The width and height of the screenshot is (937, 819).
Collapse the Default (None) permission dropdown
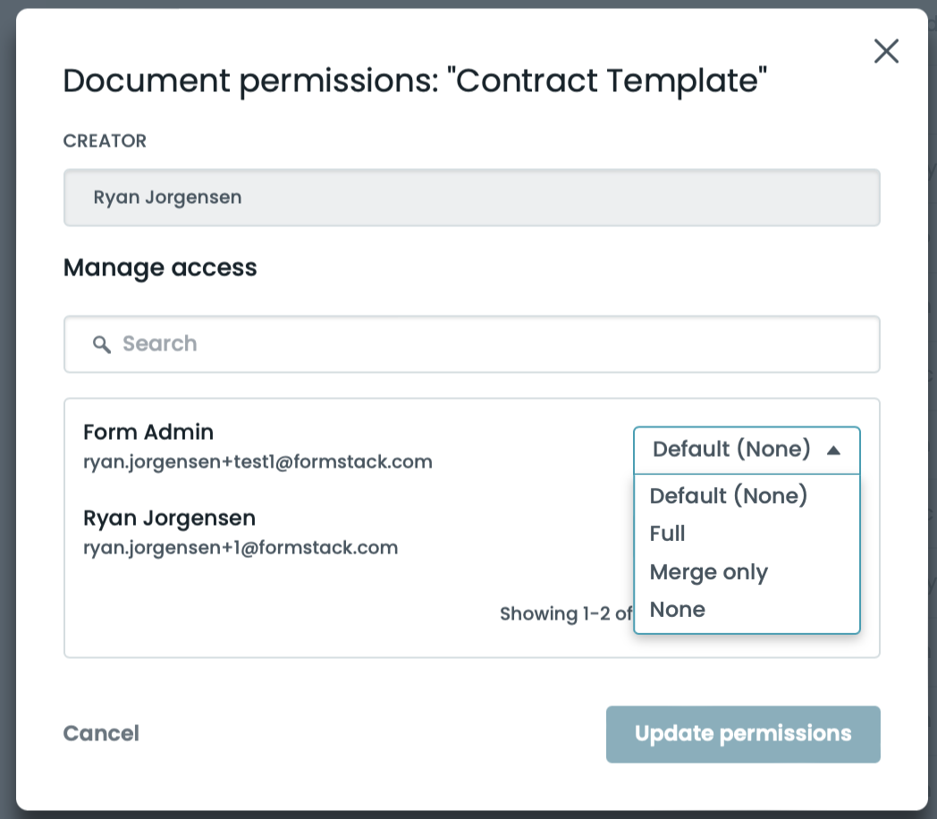point(731,450)
